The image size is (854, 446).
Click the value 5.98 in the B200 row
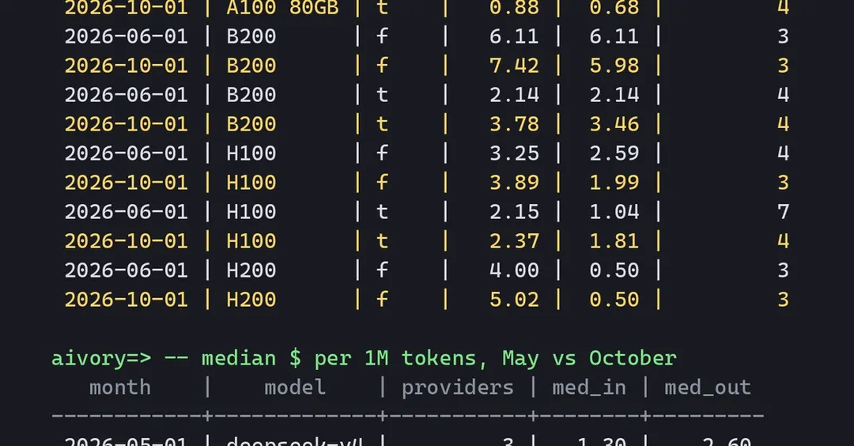click(614, 66)
